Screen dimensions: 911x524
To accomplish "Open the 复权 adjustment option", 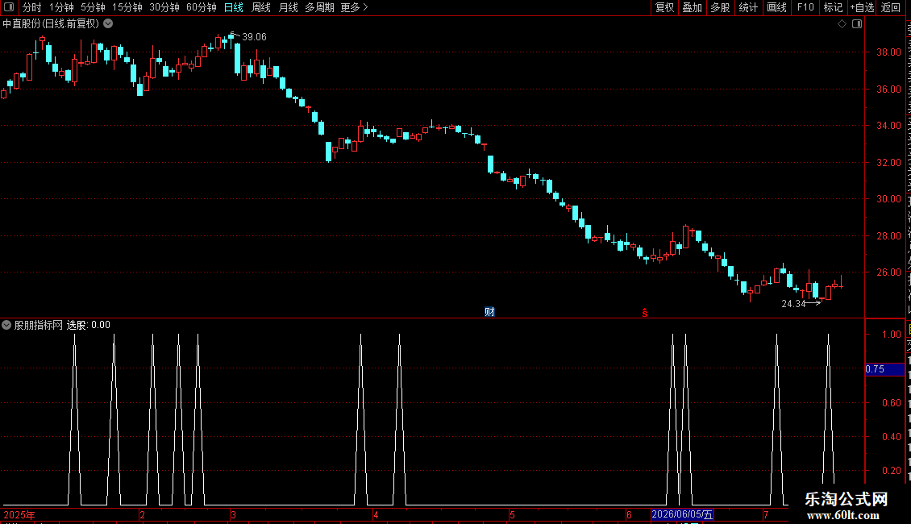I will 664,7.
